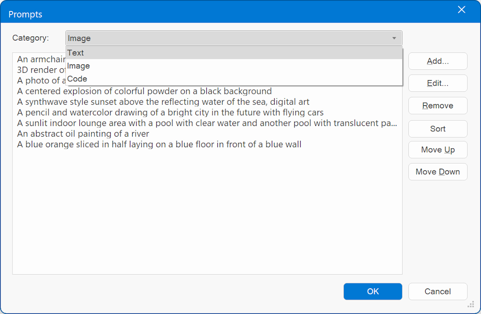Viewport: 481px width, 314px height.
Task: Move the prompt down
Action: [438, 172]
